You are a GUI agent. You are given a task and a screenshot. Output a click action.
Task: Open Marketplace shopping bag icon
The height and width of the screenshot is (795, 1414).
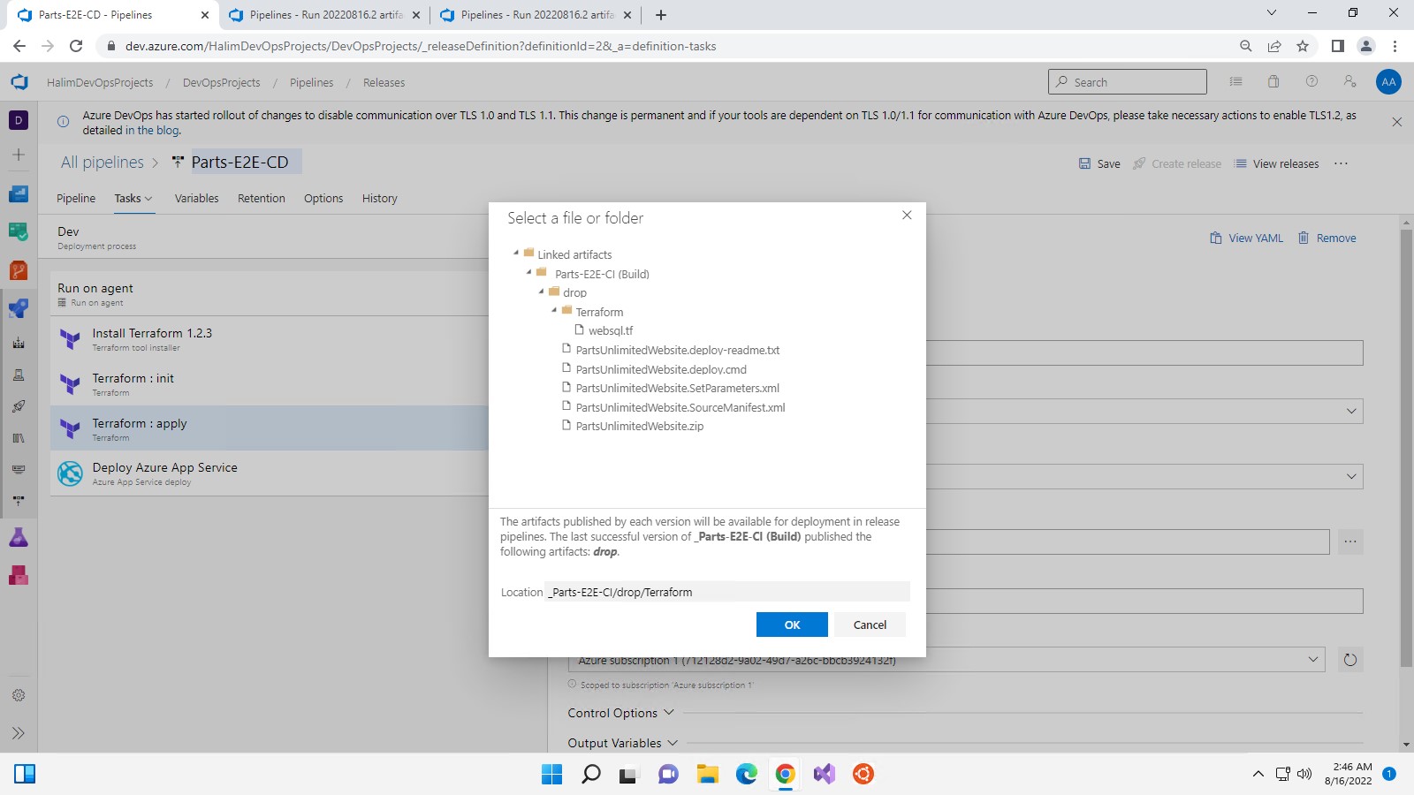pos(1273,81)
